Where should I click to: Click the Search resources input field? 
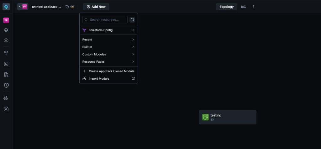tap(105, 20)
